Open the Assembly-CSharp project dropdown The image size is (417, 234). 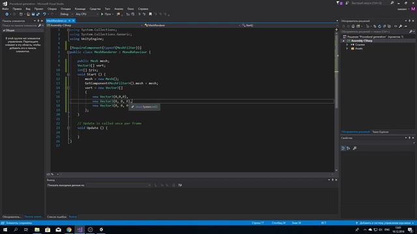[94, 25]
